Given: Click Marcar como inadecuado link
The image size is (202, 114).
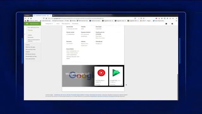Looking at the screenshot, I should tap(85, 44).
